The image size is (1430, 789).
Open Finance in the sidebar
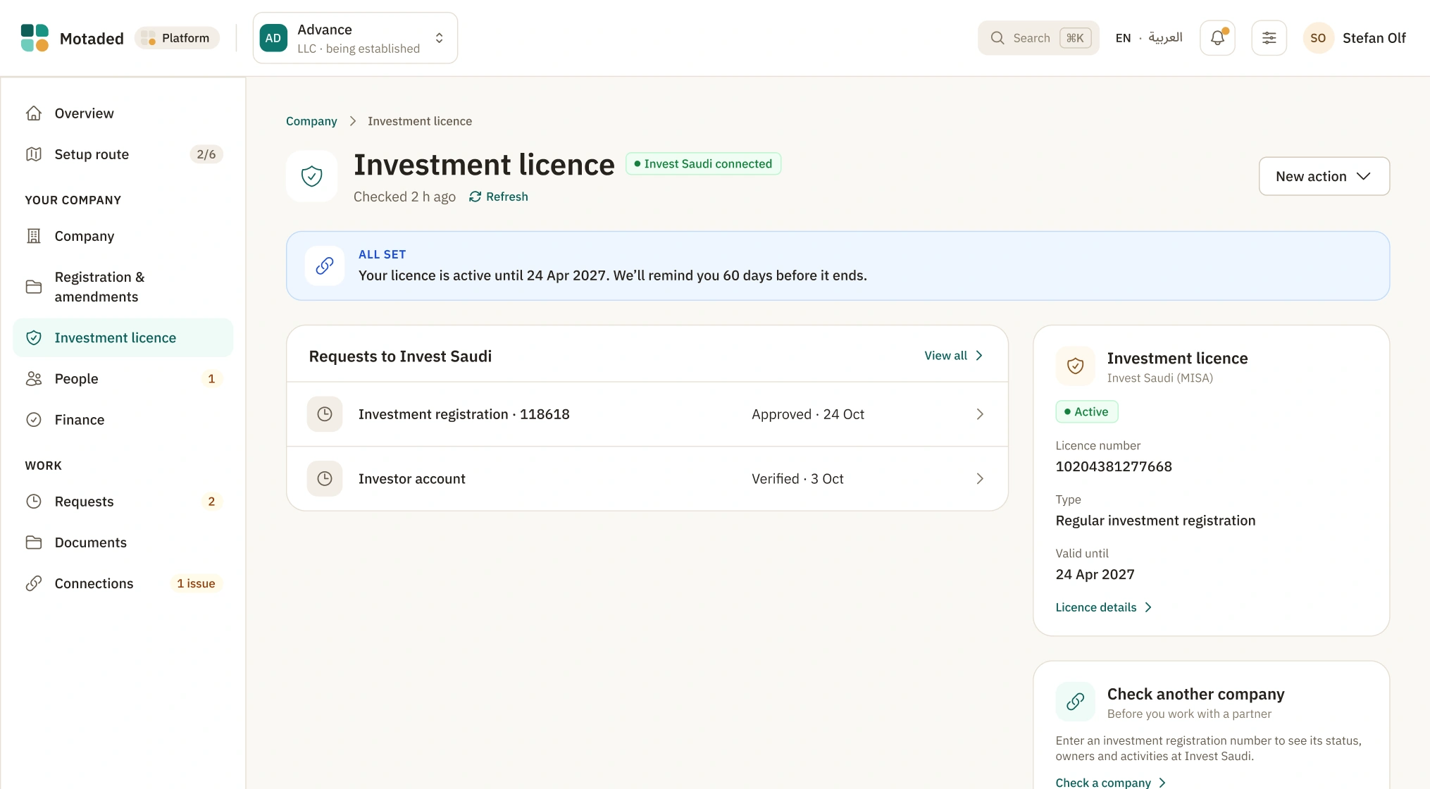click(x=123, y=420)
